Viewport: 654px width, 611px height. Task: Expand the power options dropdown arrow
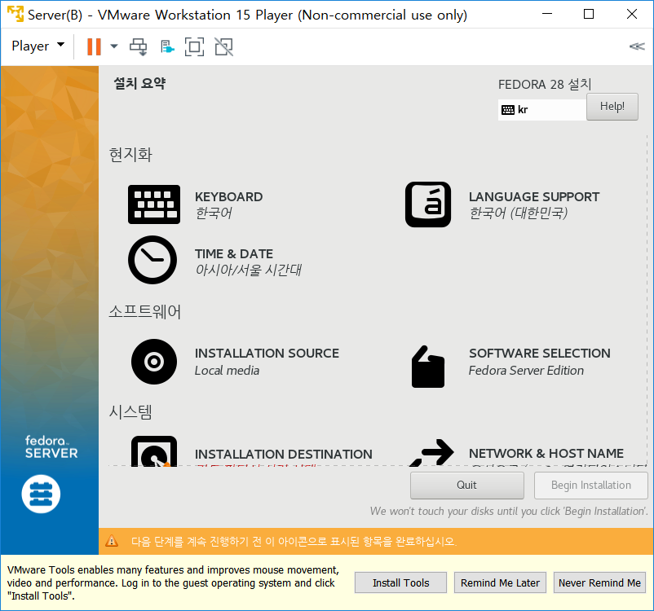point(114,46)
